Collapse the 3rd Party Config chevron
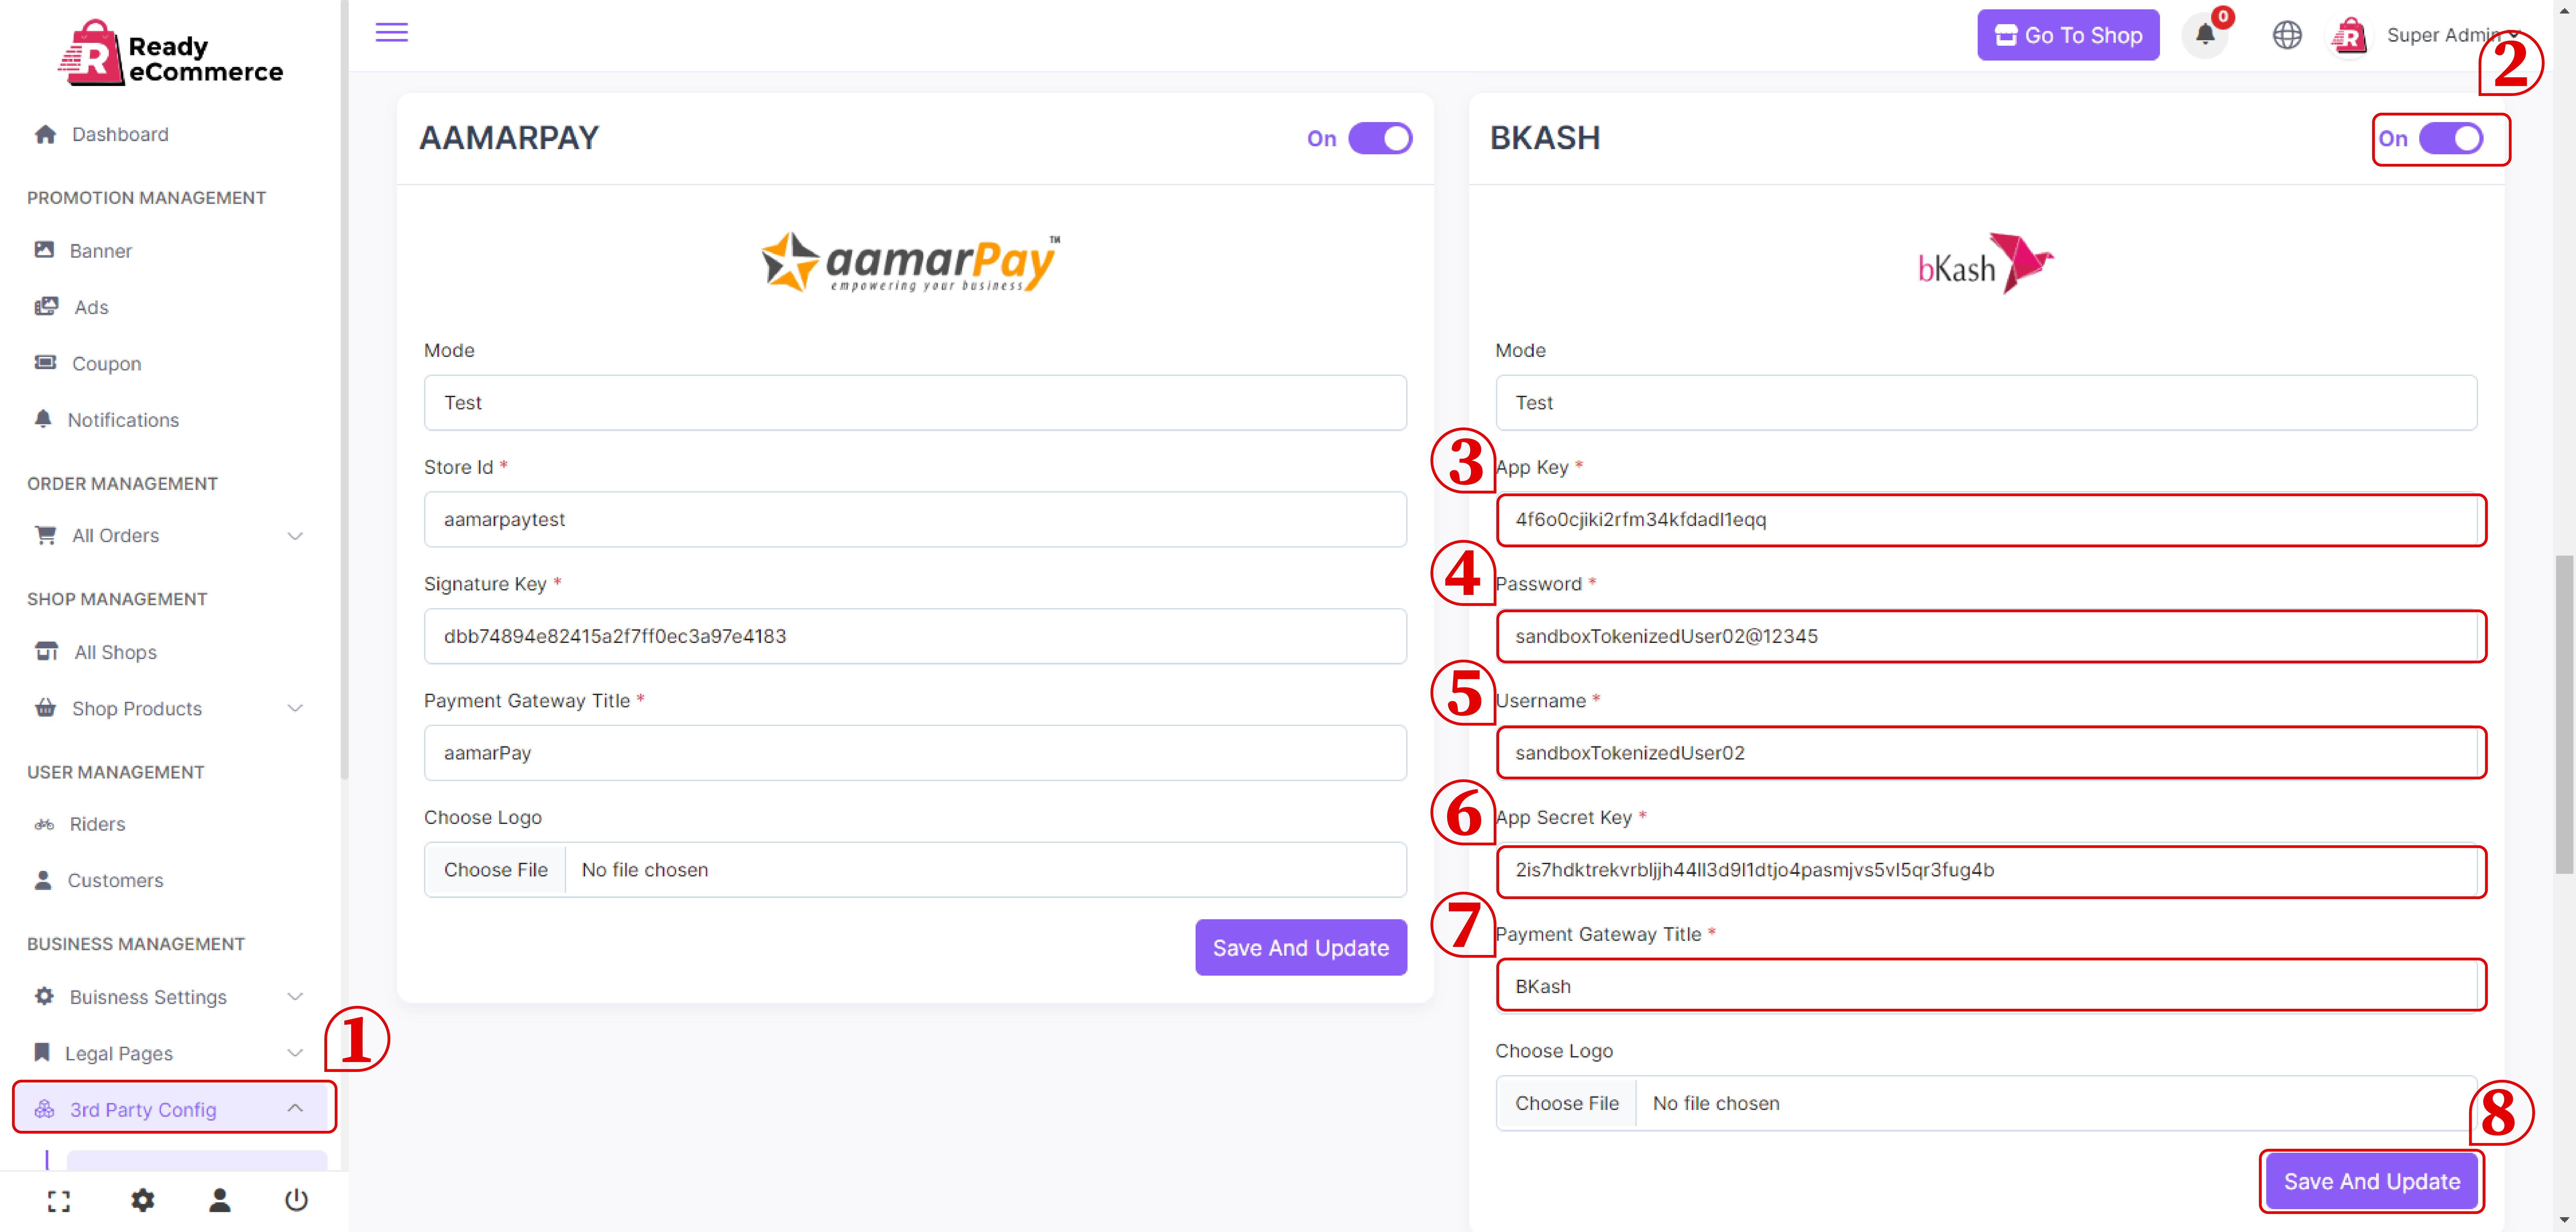The height and width of the screenshot is (1232, 2576). point(295,1108)
